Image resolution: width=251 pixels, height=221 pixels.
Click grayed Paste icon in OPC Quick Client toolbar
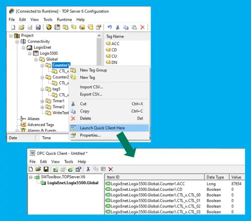pos(103,169)
